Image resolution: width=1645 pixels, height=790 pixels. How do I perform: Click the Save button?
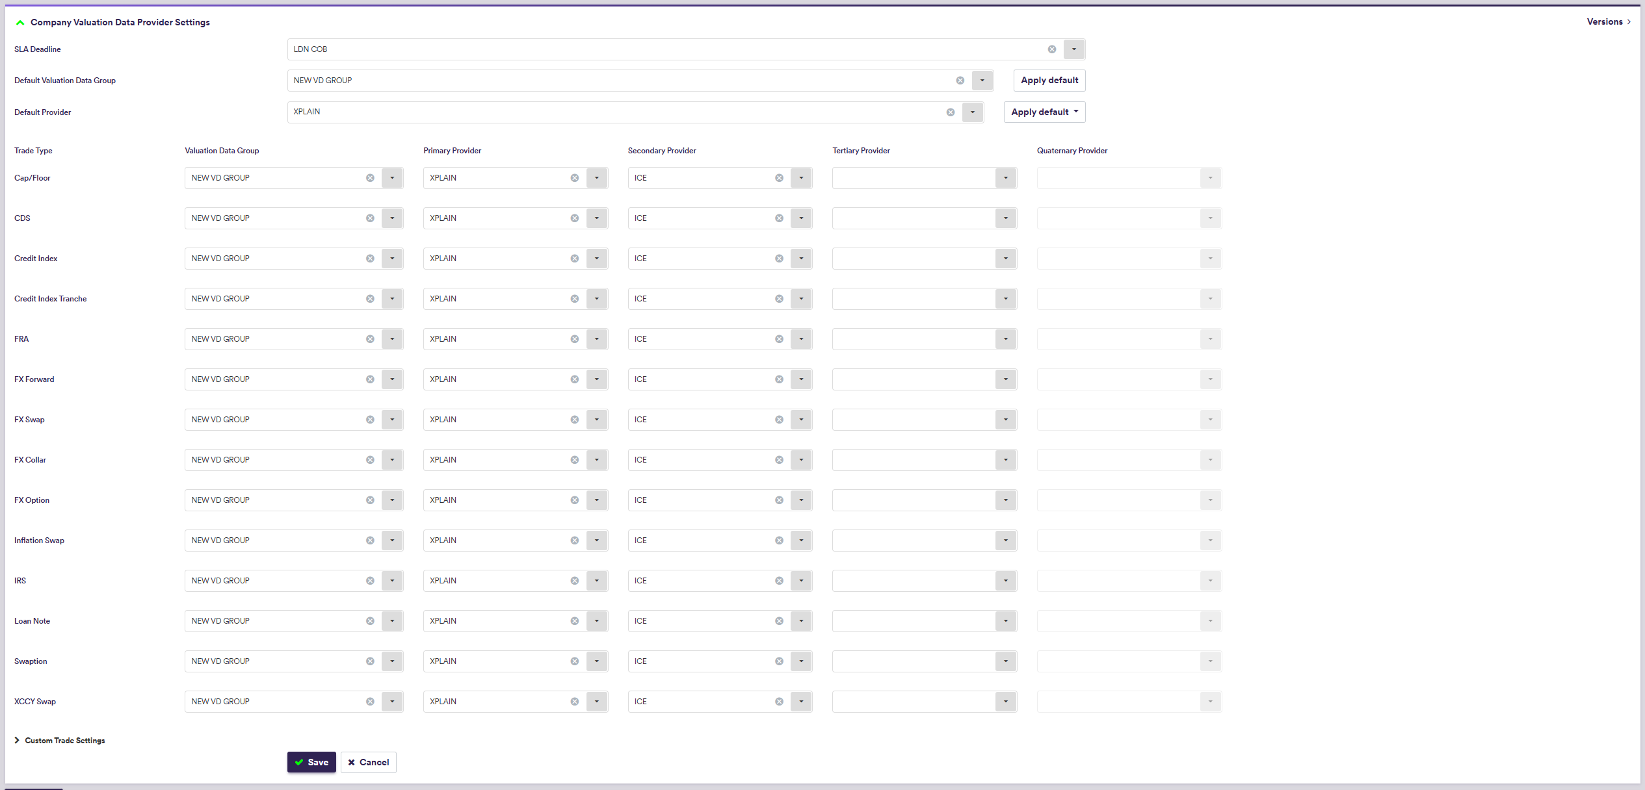[311, 762]
